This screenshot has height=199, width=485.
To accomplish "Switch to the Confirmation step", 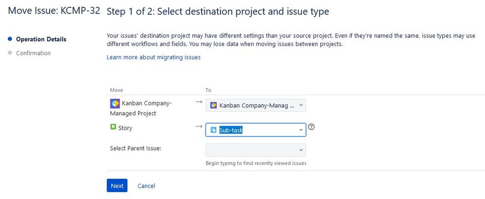I will click(33, 53).
